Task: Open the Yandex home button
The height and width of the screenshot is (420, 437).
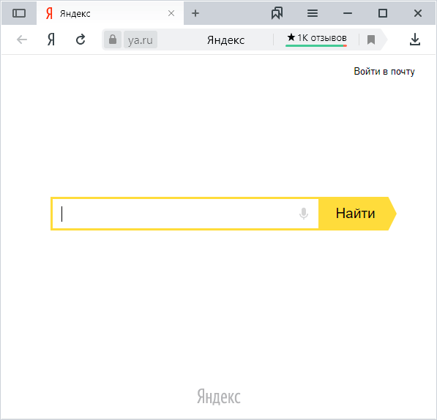Action: [51, 40]
